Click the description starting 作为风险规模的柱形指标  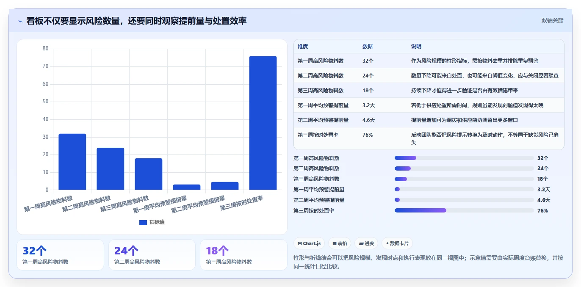tap(475, 61)
